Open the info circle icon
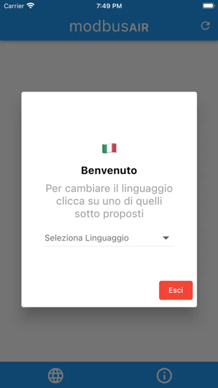The image size is (218, 388). [x=164, y=375]
